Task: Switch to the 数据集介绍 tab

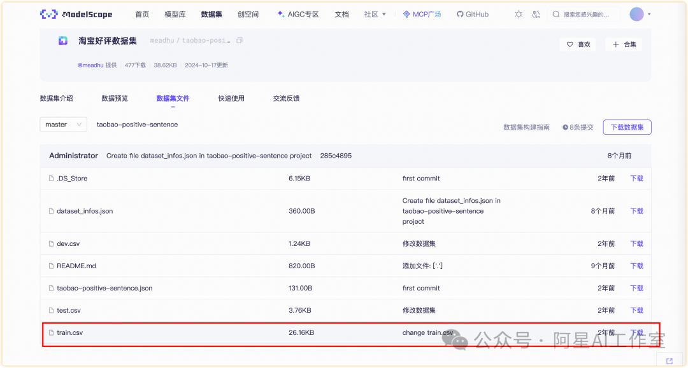Action: click(x=56, y=99)
